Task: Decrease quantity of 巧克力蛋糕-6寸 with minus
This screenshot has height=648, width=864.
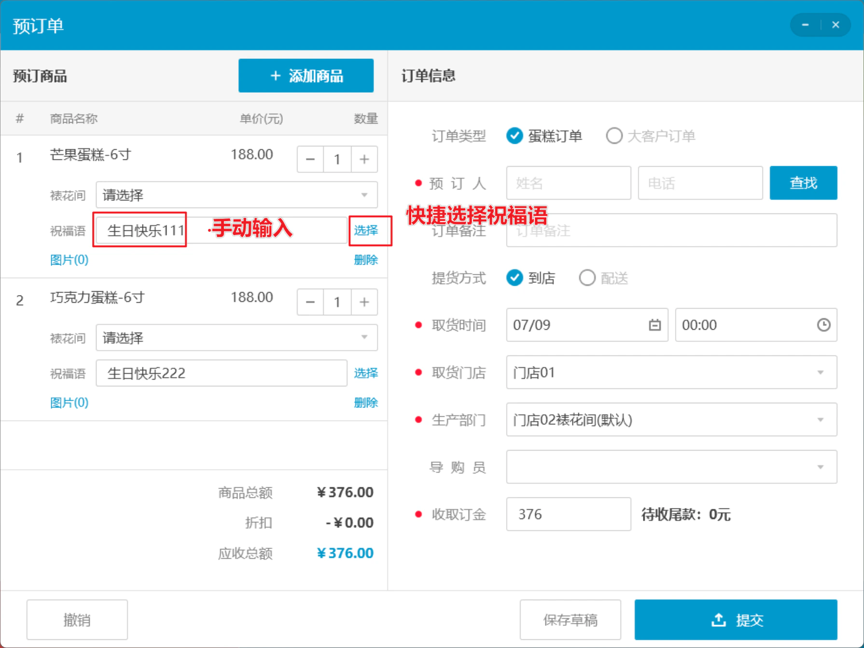Action: coord(310,302)
